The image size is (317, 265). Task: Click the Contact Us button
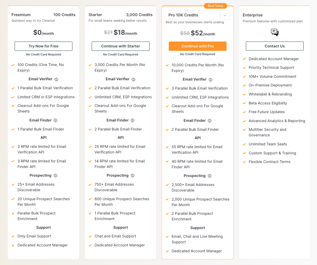(x=275, y=46)
